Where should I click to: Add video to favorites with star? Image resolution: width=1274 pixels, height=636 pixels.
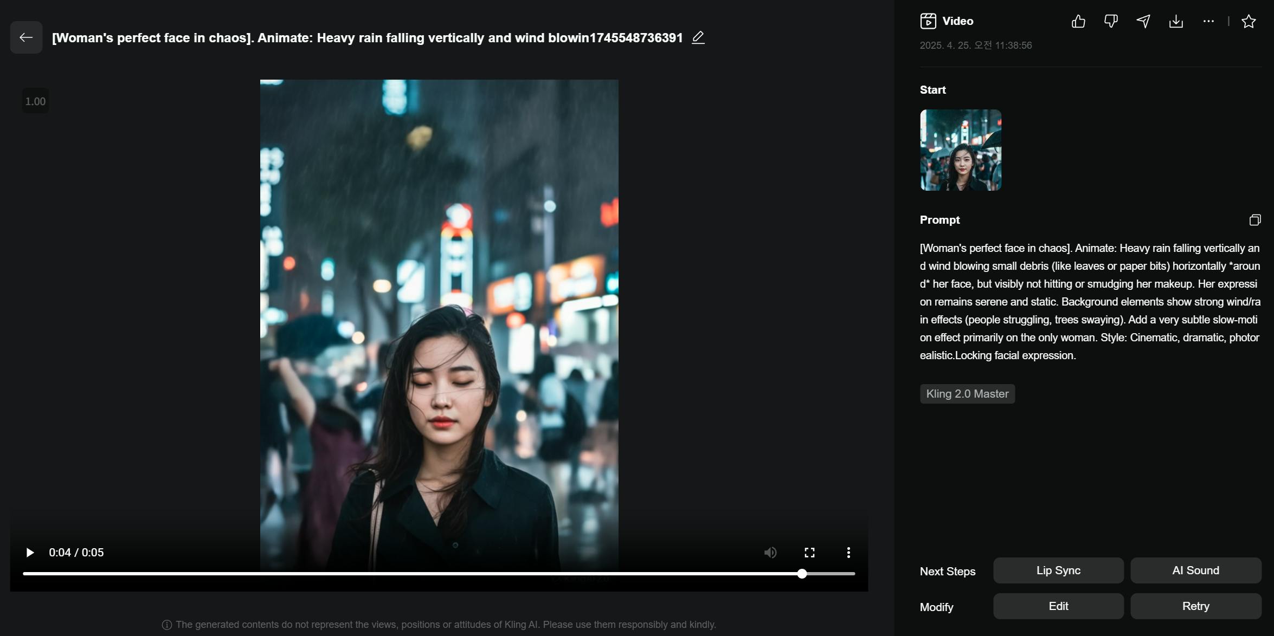click(x=1249, y=21)
